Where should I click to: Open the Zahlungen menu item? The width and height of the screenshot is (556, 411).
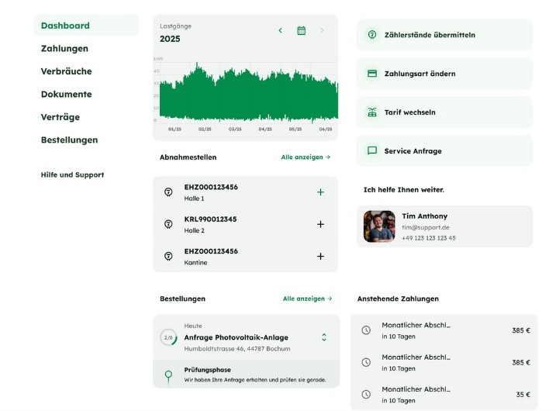click(x=64, y=48)
